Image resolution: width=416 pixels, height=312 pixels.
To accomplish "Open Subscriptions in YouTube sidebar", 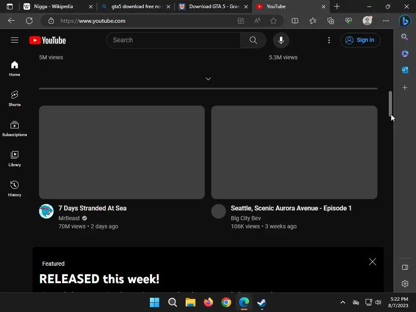I will [x=15, y=128].
